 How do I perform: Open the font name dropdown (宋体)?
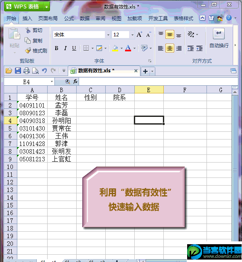point(108,35)
